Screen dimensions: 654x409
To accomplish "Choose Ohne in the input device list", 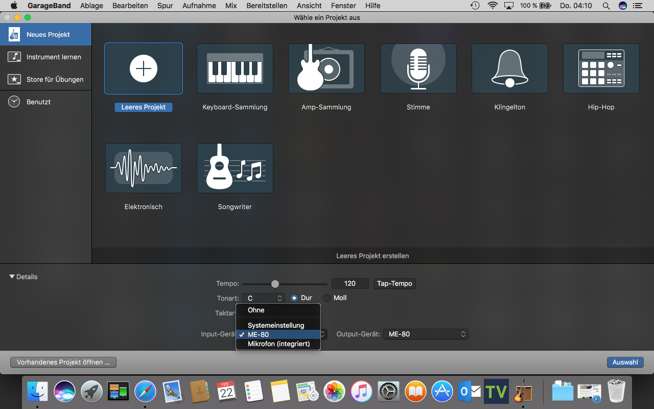I will (278, 310).
